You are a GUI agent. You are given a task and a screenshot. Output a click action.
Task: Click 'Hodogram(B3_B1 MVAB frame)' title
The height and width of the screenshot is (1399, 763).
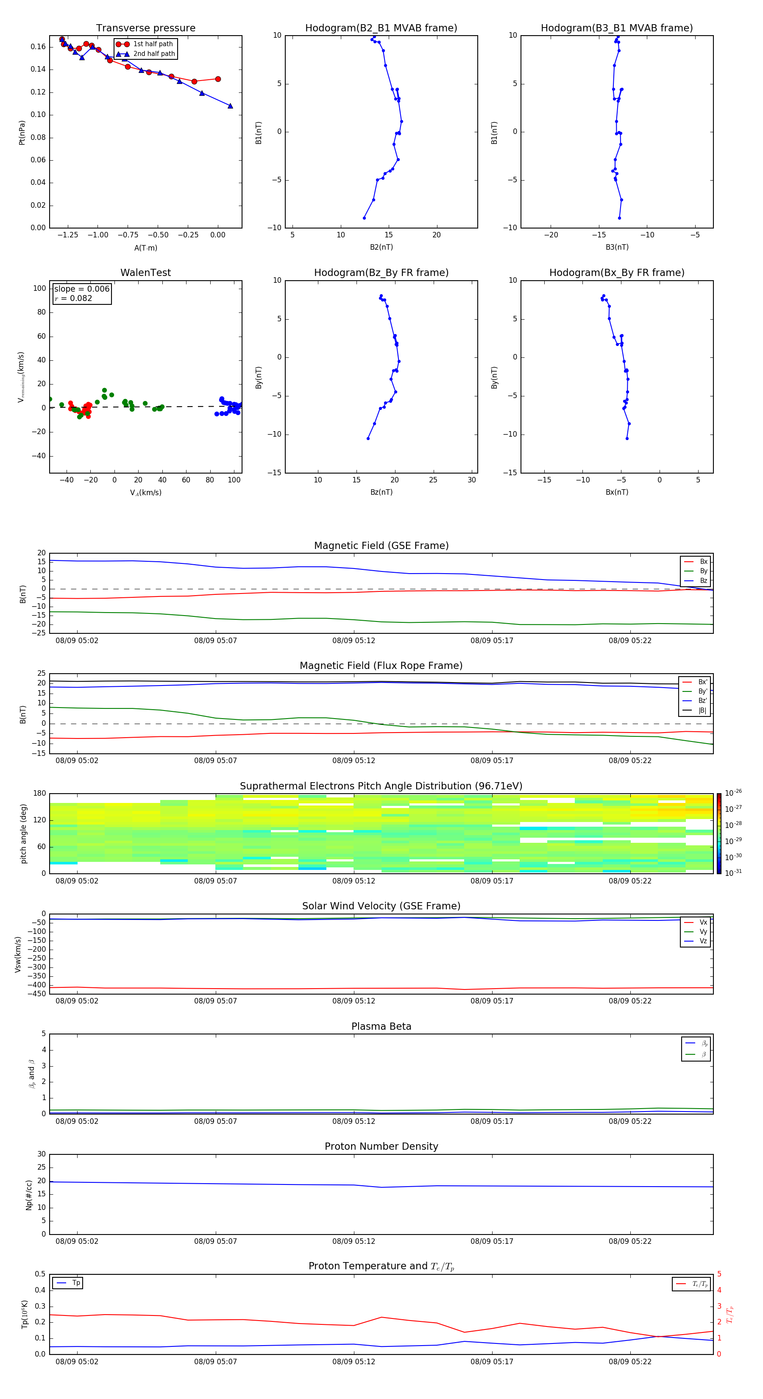(617, 28)
